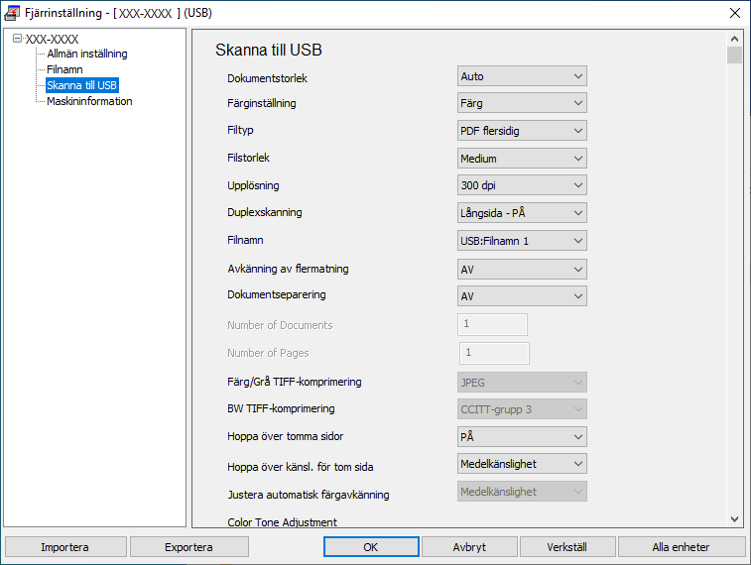Screen dimensions: 751x565
Task: Click the Färginställning label
Action: pyautogui.click(x=262, y=103)
